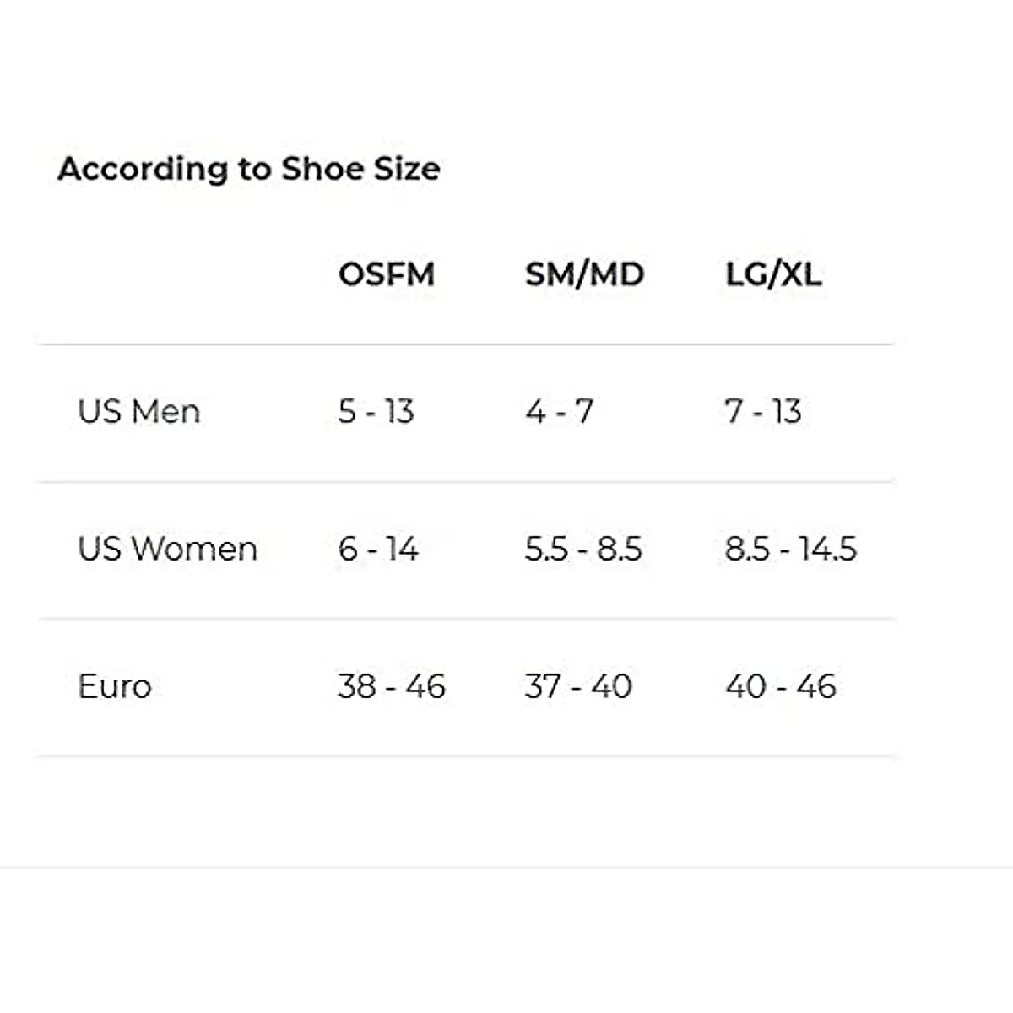Click the divider between US Men and US Women
Screen dimensions: 1013x1013
(466, 482)
